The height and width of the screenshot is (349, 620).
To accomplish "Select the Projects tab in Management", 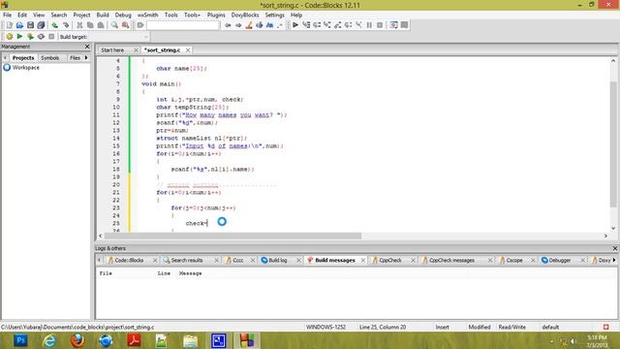I will pos(23,58).
